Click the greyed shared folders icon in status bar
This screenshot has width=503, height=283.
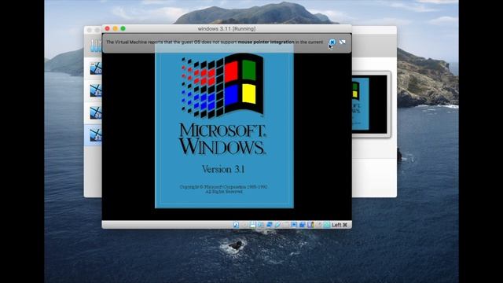[x=285, y=225]
